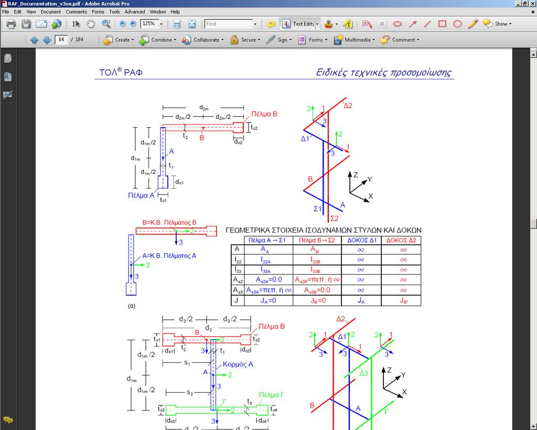Click the Fit One Full Page icon
Viewport: 537px width, 430px height.
pyautogui.click(x=192, y=24)
